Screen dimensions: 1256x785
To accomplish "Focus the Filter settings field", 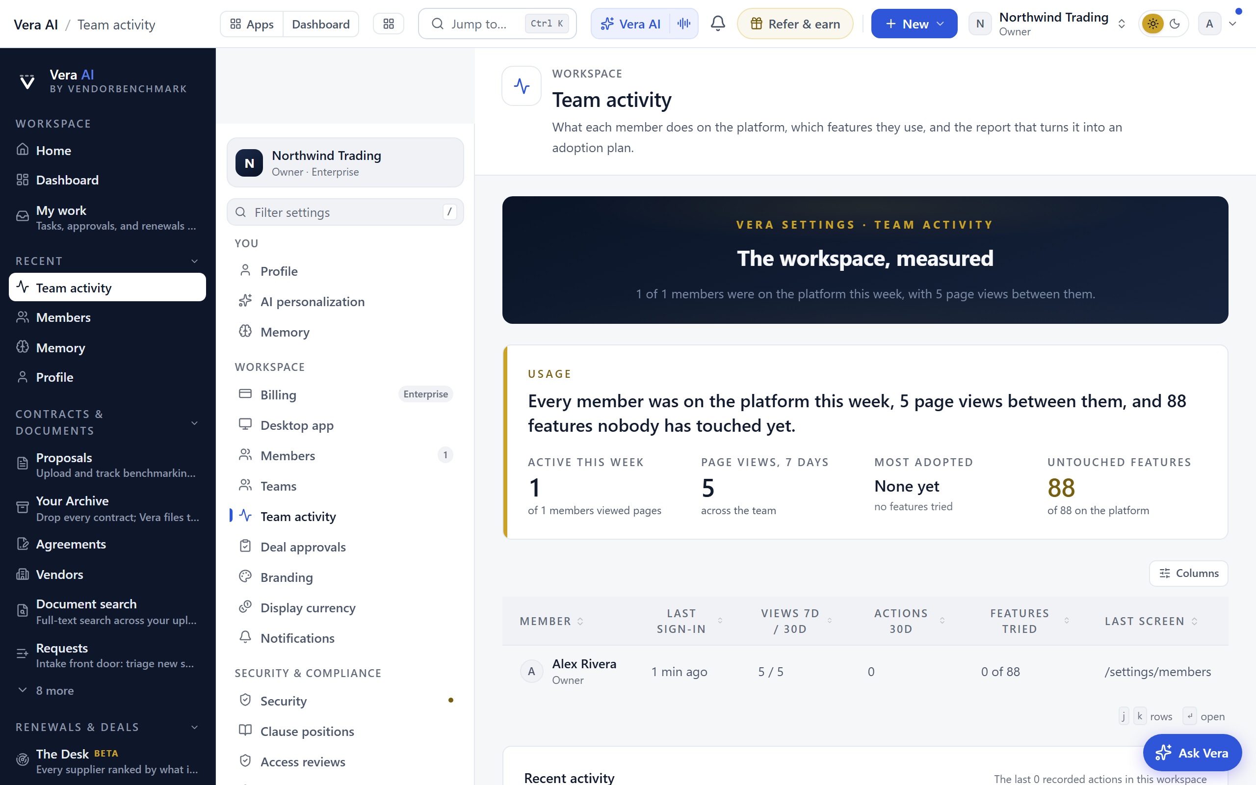I will pos(345,212).
